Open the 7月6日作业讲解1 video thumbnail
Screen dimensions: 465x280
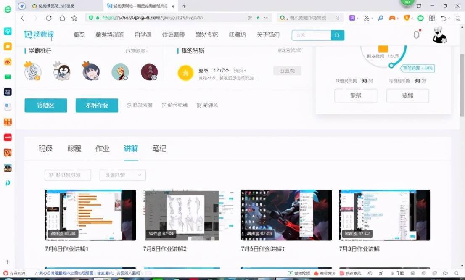point(90,215)
